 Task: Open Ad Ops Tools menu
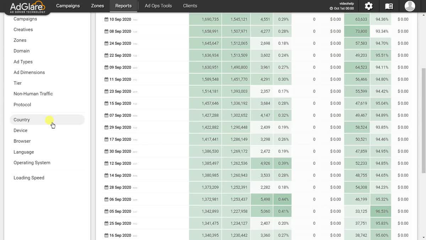pyautogui.click(x=158, y=6)
